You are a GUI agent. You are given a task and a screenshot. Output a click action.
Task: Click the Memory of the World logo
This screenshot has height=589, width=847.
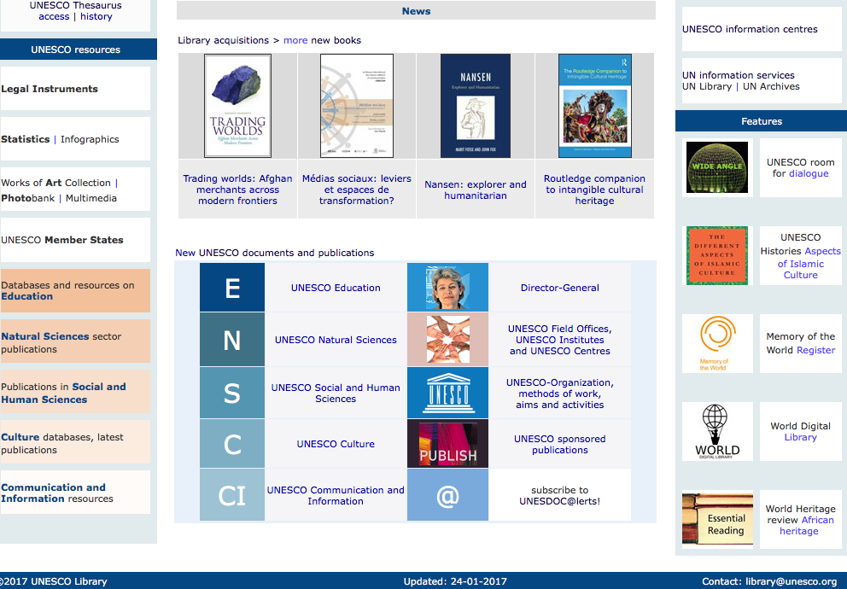pyautogui.click(x=717, y=343)
